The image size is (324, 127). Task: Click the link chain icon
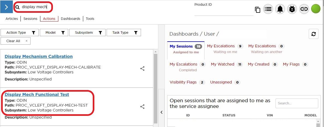(x=304, y=9)
